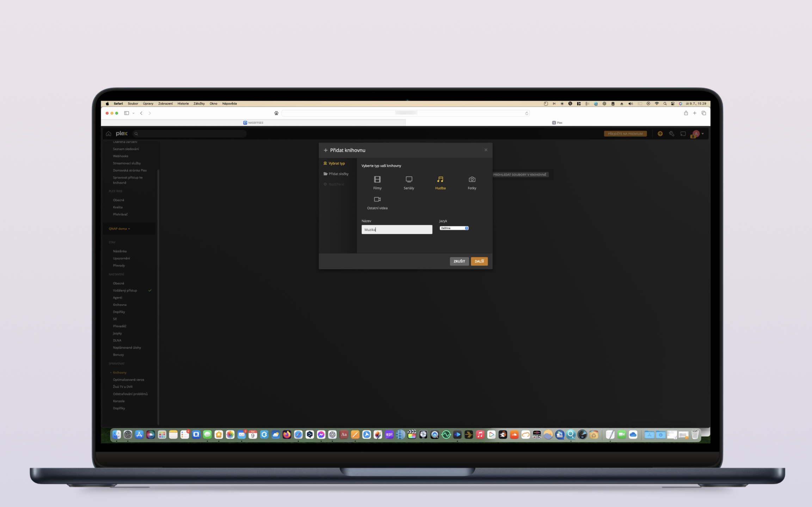
Task: Click the Název text field
Action: click(397, 230)
